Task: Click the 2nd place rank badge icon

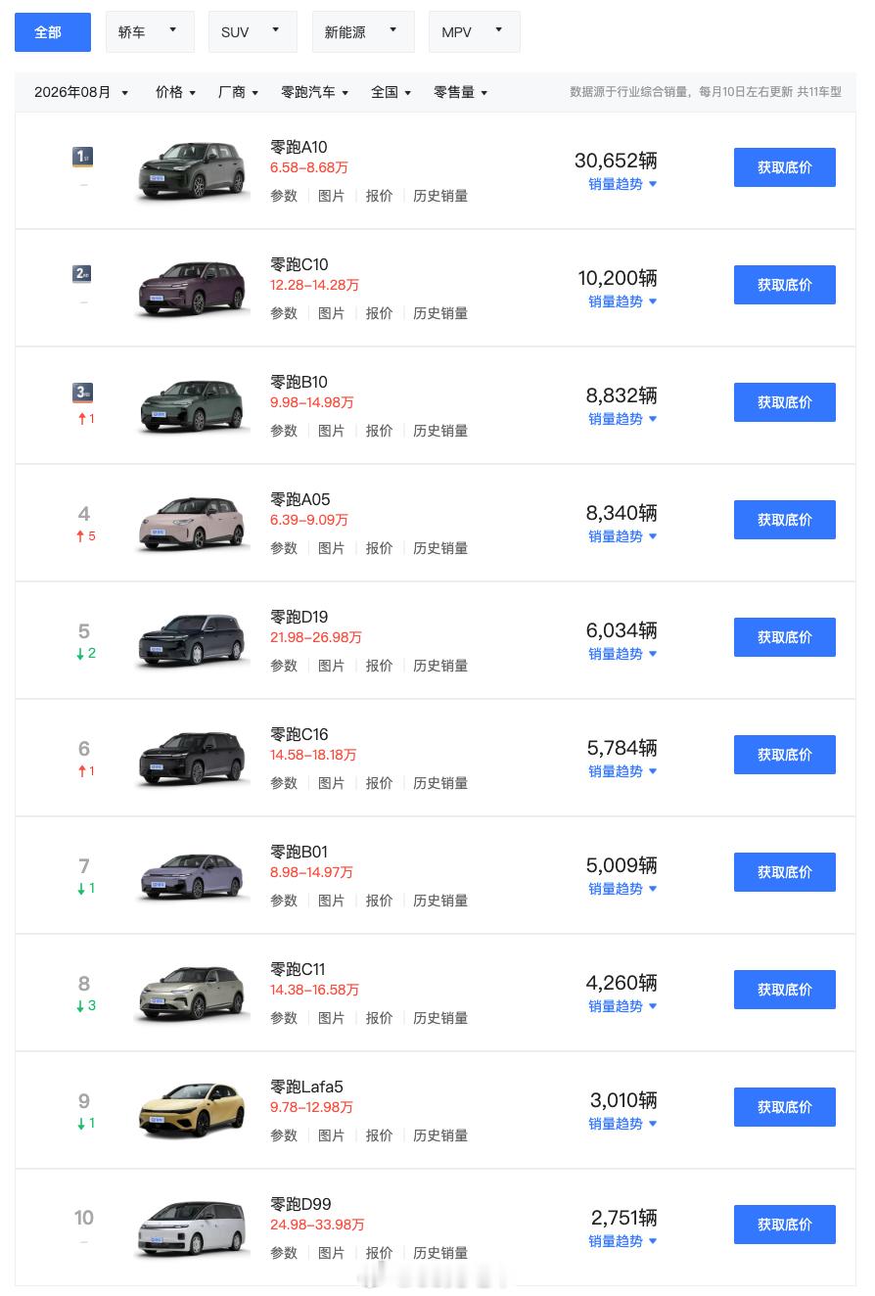Action: click(x=83, y=274)
